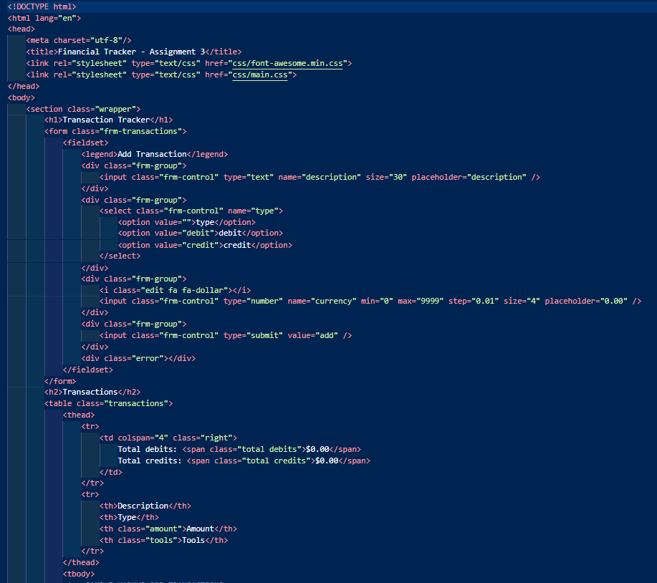Click the Total debits span line
The height and width of the screenshot is (583, 657).
point(239,449)
